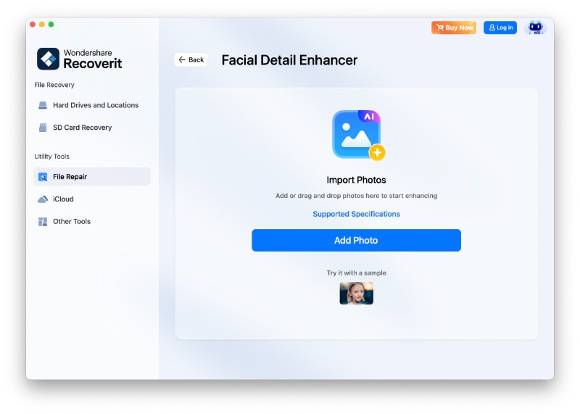
Task: Open Hard Drives and Locations
Action: click(x=92, y=105)
